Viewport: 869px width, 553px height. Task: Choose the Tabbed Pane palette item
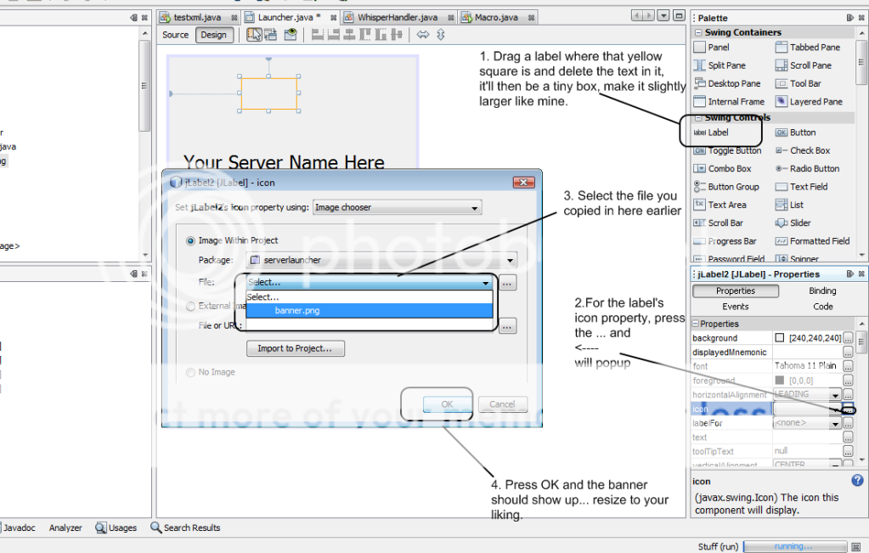(814, 48)
